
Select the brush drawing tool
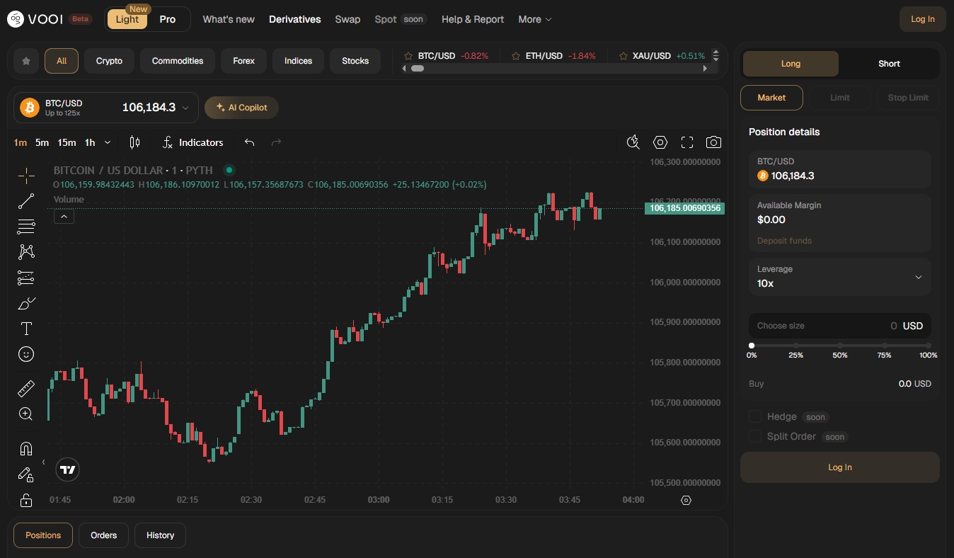[26, 303]
